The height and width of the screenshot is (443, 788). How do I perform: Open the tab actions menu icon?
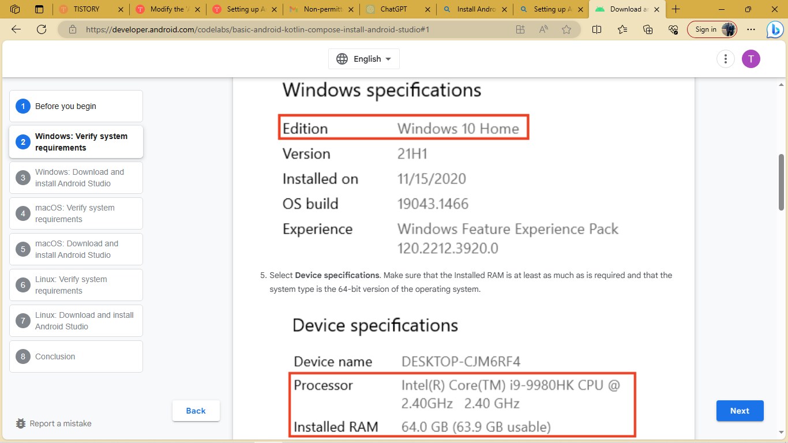[39, 9]
